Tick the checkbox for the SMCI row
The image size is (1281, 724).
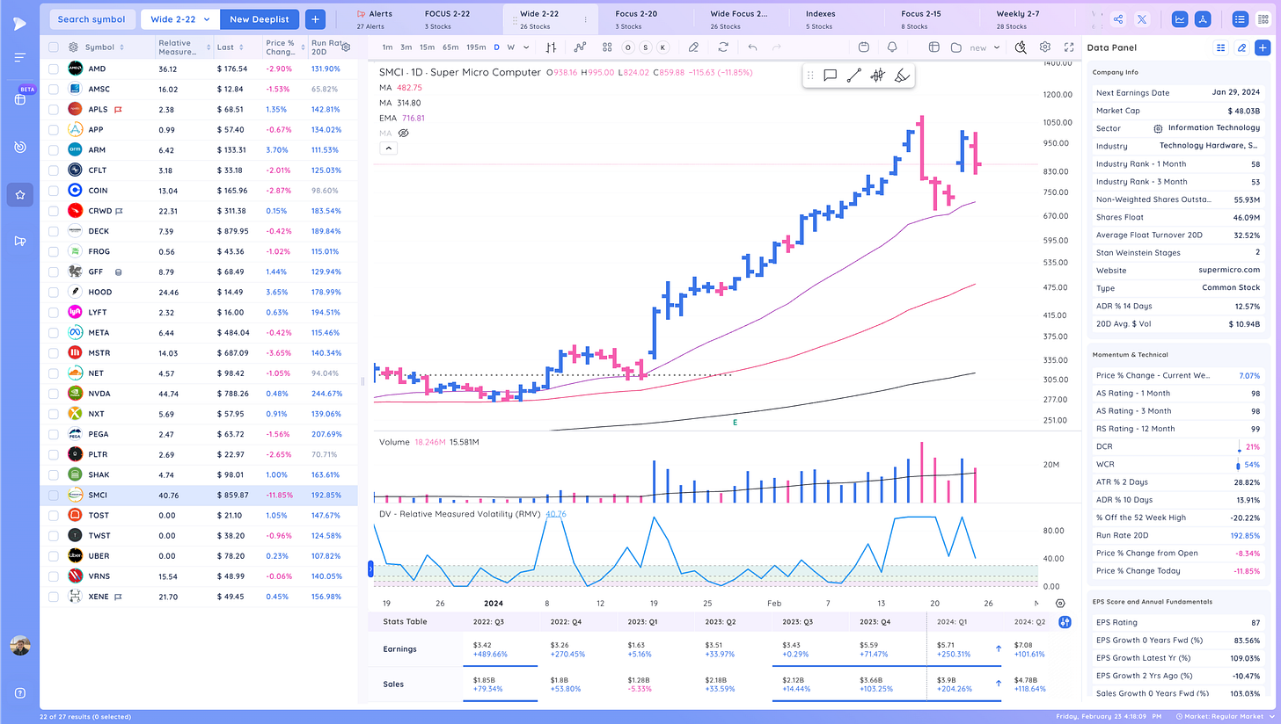click(54, 496)
